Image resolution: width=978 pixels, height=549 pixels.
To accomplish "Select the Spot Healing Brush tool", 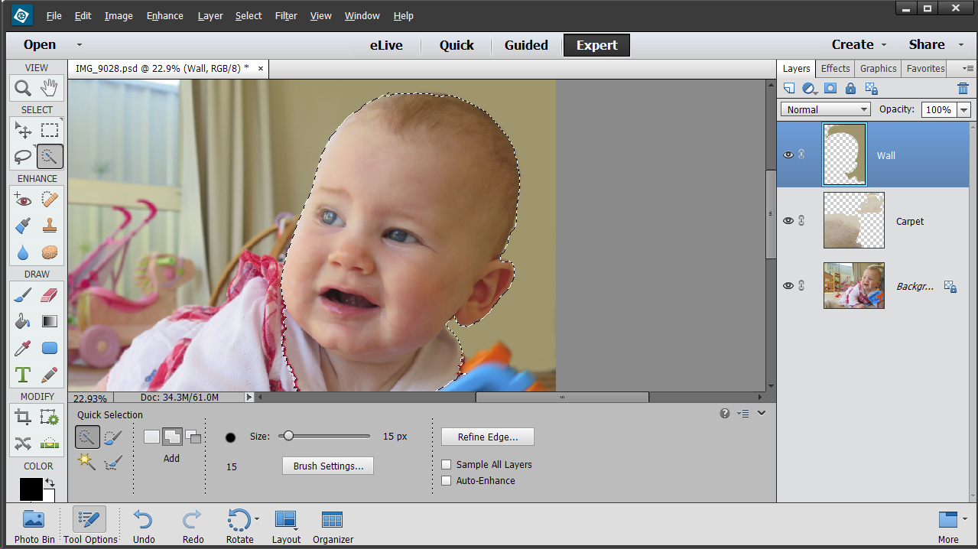I will (50, 200).
